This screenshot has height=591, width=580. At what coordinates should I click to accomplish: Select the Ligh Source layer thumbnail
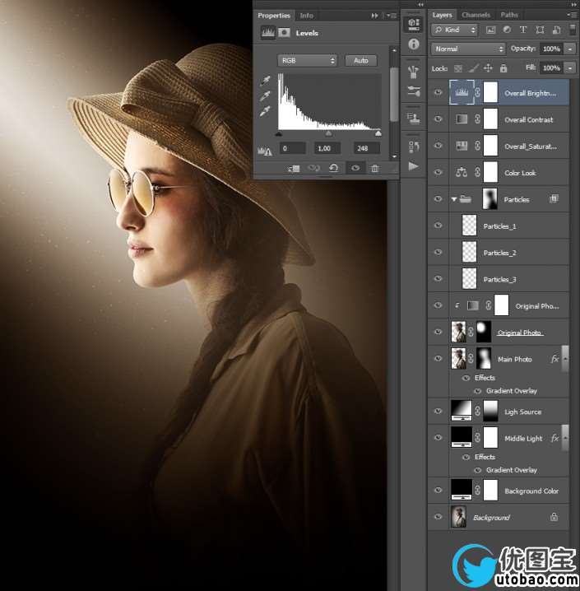(x=462, y=412)
